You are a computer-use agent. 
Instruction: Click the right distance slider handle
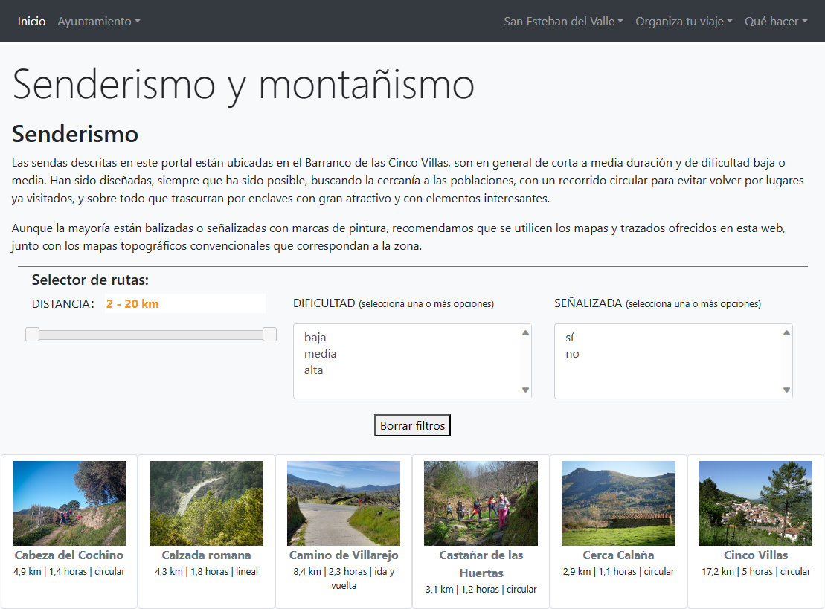tap(269, 335)
